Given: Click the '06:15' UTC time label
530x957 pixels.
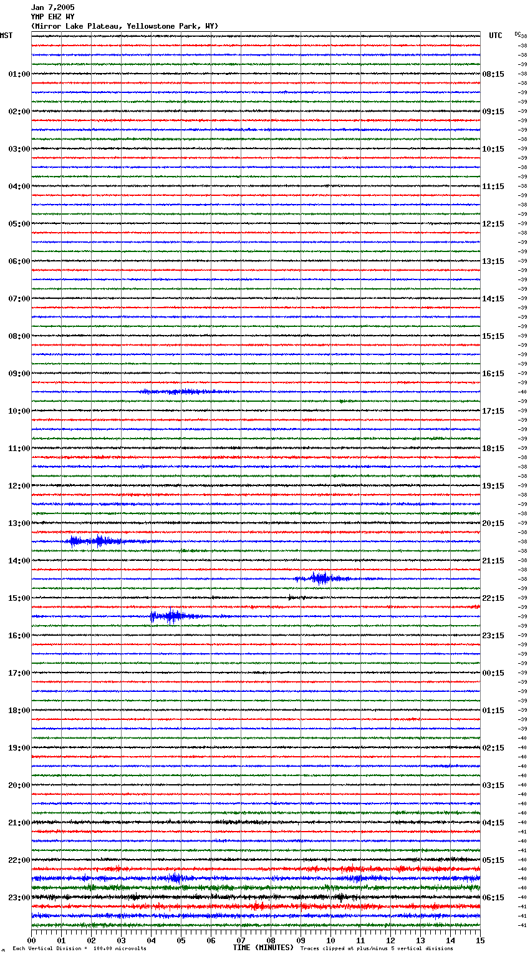Looking at the screenshot, I should pyautogui.click(x=493, y=898).
